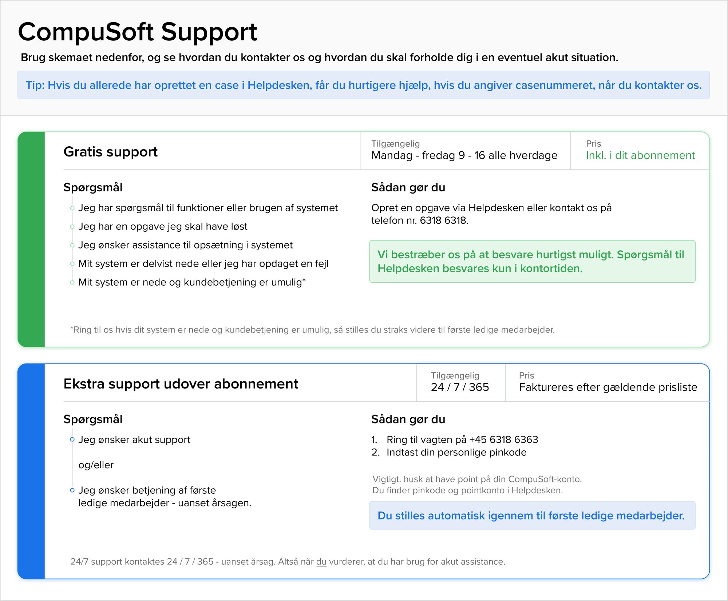Select the green 'Vi bestræber os' notice box
Viewport: 728px width, 601px height.
pyautogui.click(x=532, y=261)
